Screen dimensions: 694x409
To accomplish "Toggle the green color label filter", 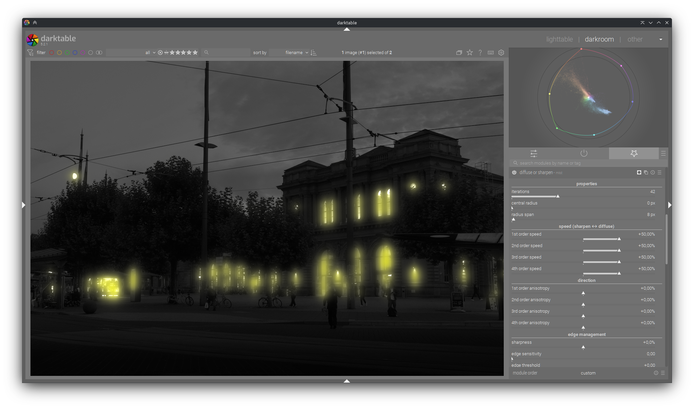I will click(x=67, y=53).
